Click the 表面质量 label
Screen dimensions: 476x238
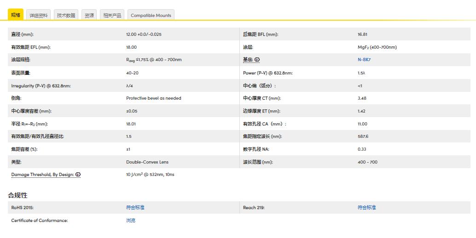point(21,73)
